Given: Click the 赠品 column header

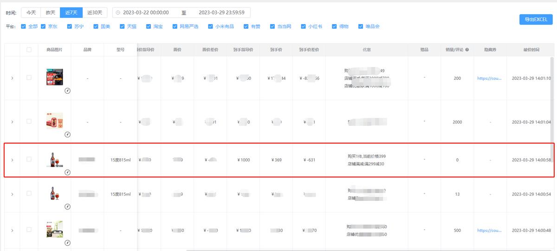Looking at the screenshot, I should pyautogui.click(x=424, y=50).
